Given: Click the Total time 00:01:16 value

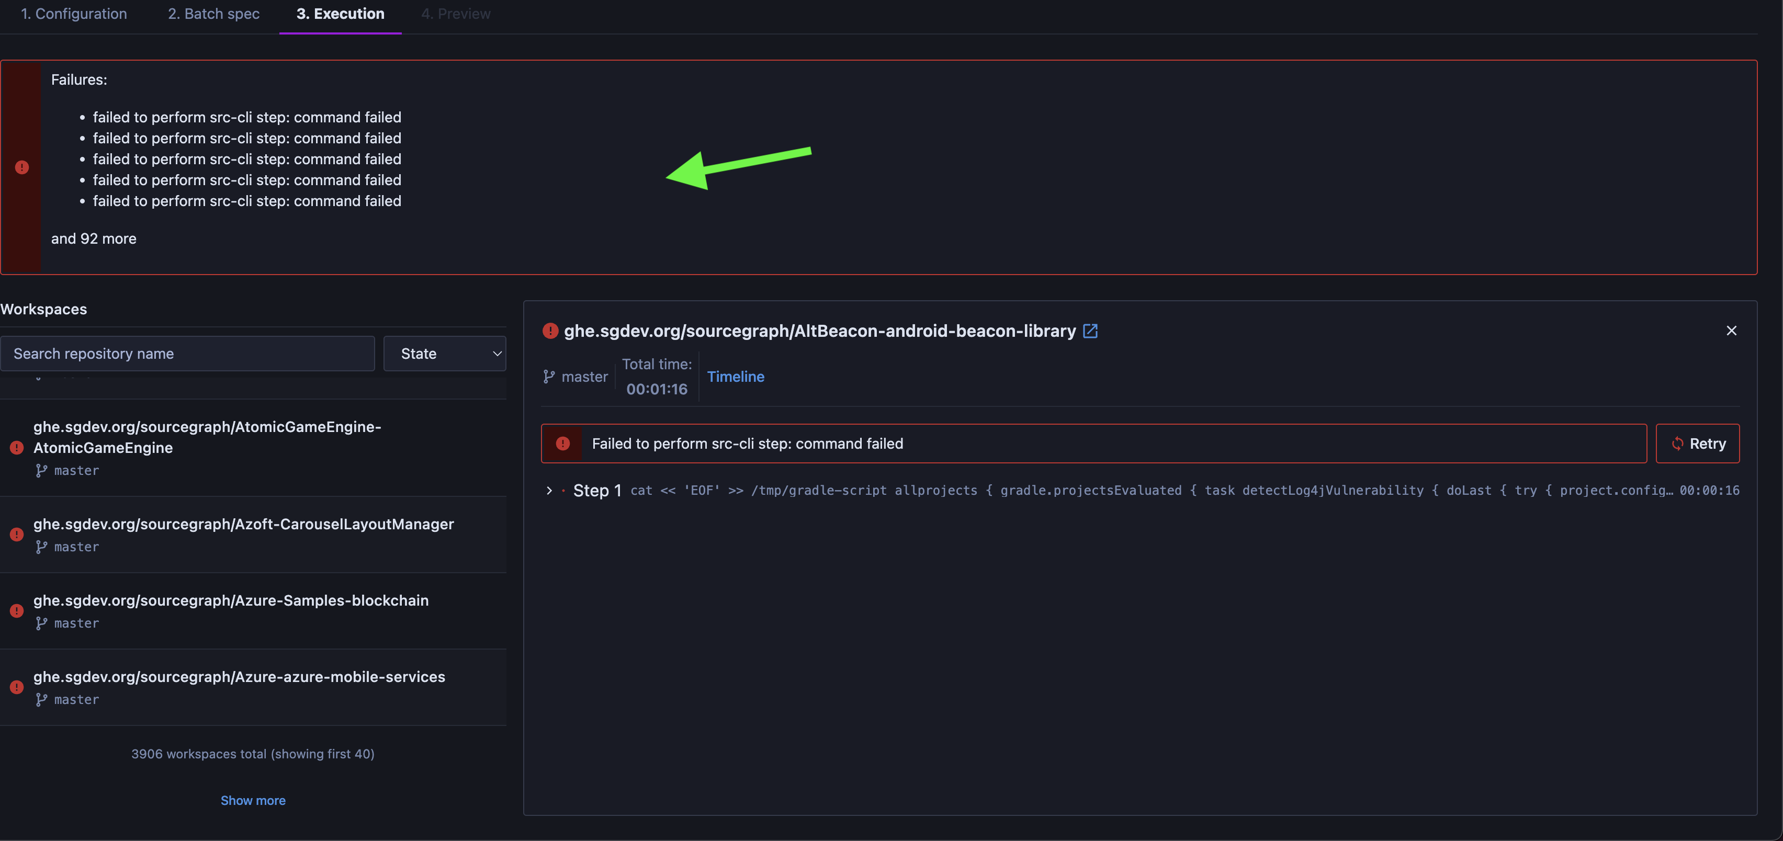Looking at the screenshot, I should click(x=657, y=389).
